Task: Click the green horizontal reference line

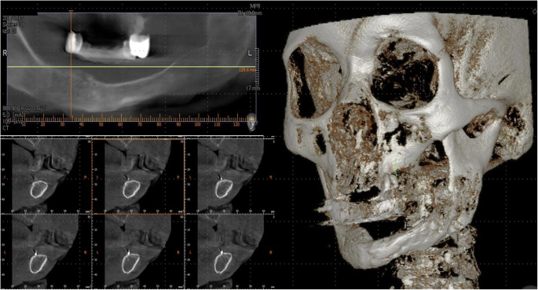Action: [x=131, y=67]
